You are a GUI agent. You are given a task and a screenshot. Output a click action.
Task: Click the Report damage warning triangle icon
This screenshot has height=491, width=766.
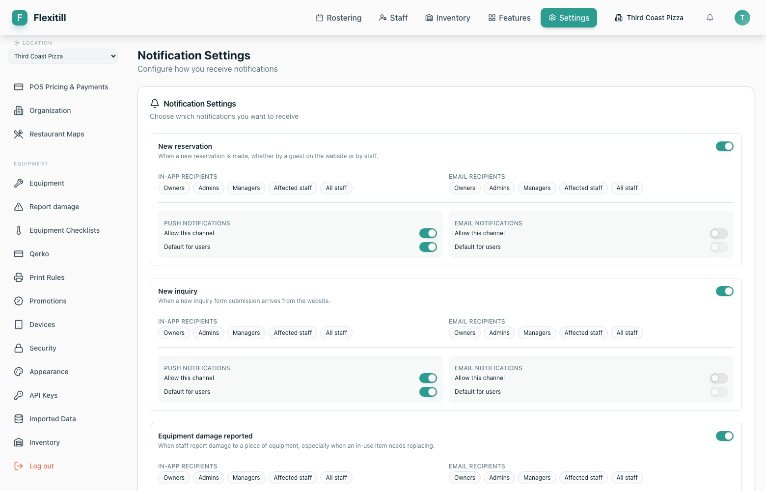(19, 207)
